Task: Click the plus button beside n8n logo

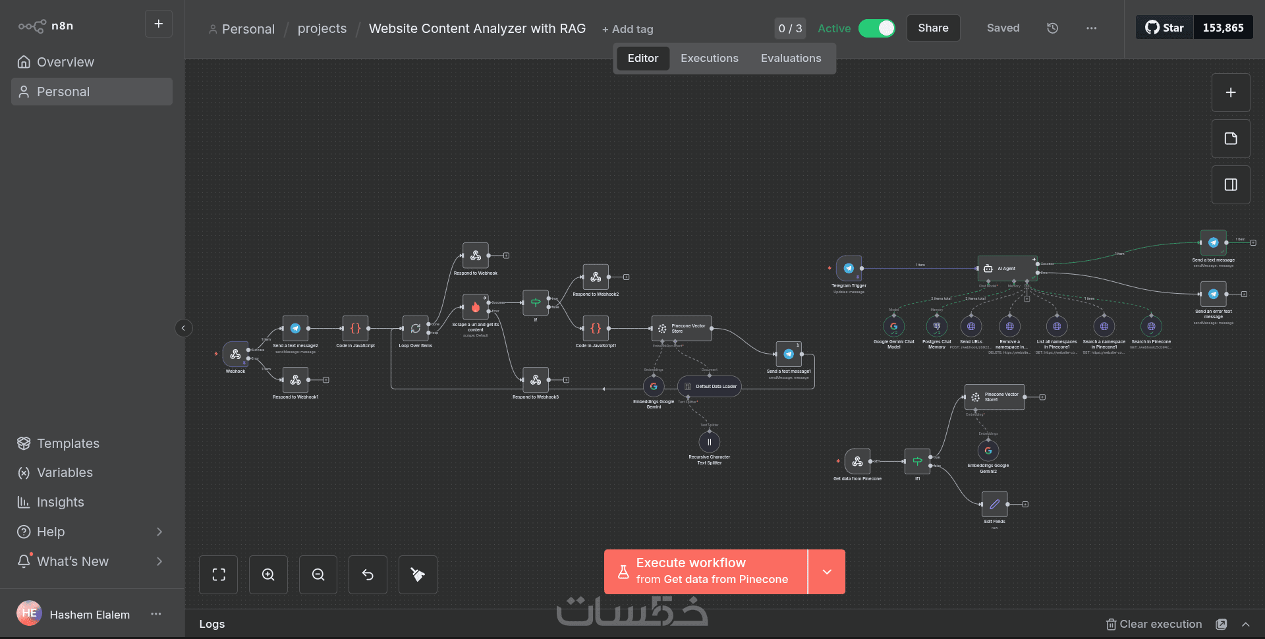Action: coord(159,24)
